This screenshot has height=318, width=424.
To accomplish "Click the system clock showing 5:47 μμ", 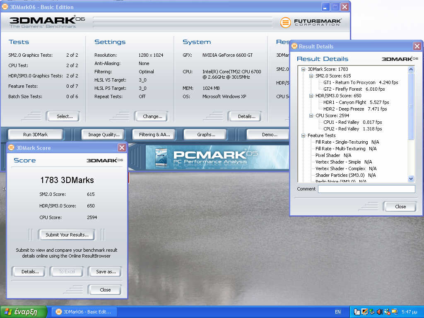I will click(x=410, y=312).
